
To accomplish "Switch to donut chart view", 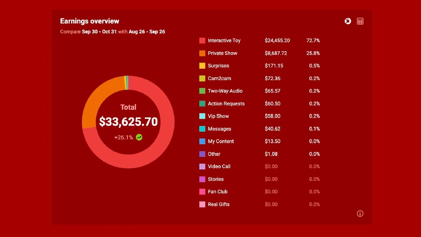I will point(348,21).
